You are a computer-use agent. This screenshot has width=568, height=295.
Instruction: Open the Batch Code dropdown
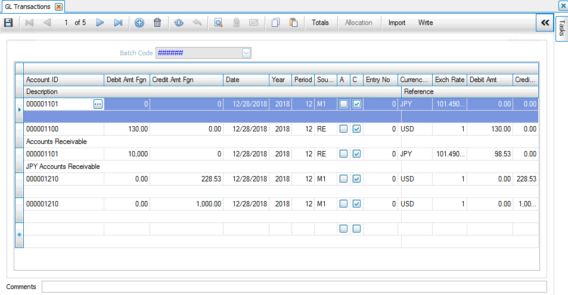pyautogui.click(x=246, y=53)
